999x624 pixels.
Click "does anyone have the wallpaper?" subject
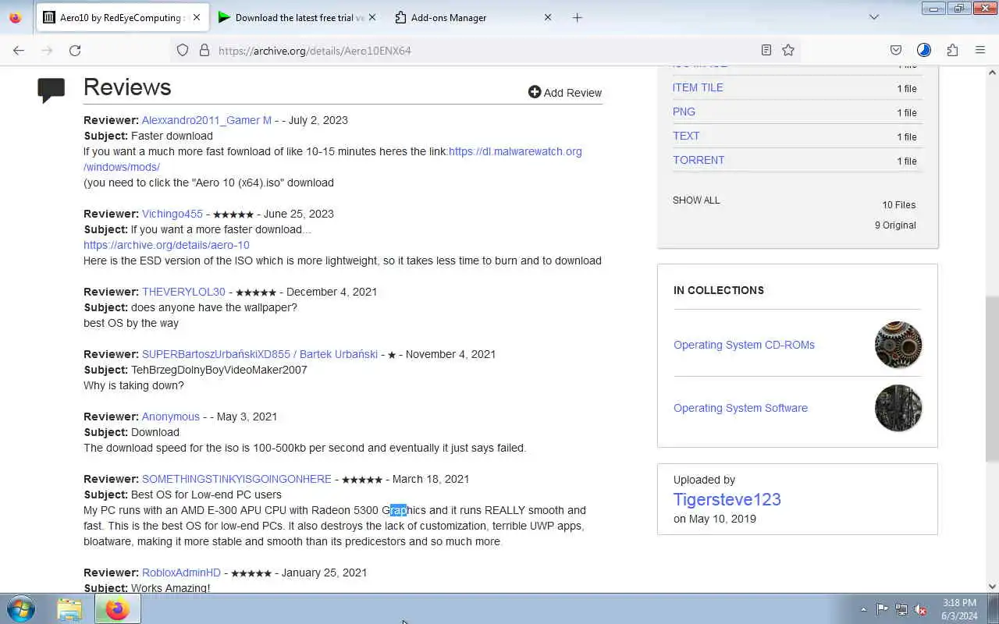[x=214, y=307]
